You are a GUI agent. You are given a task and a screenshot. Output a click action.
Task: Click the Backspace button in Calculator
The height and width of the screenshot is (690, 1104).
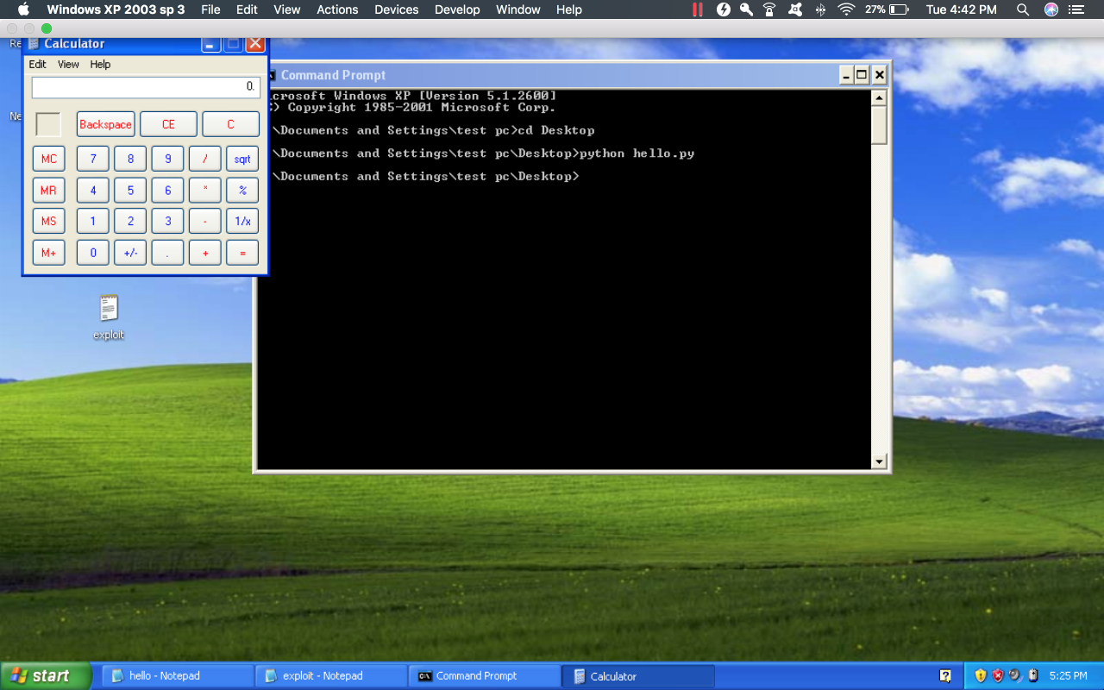106,124
